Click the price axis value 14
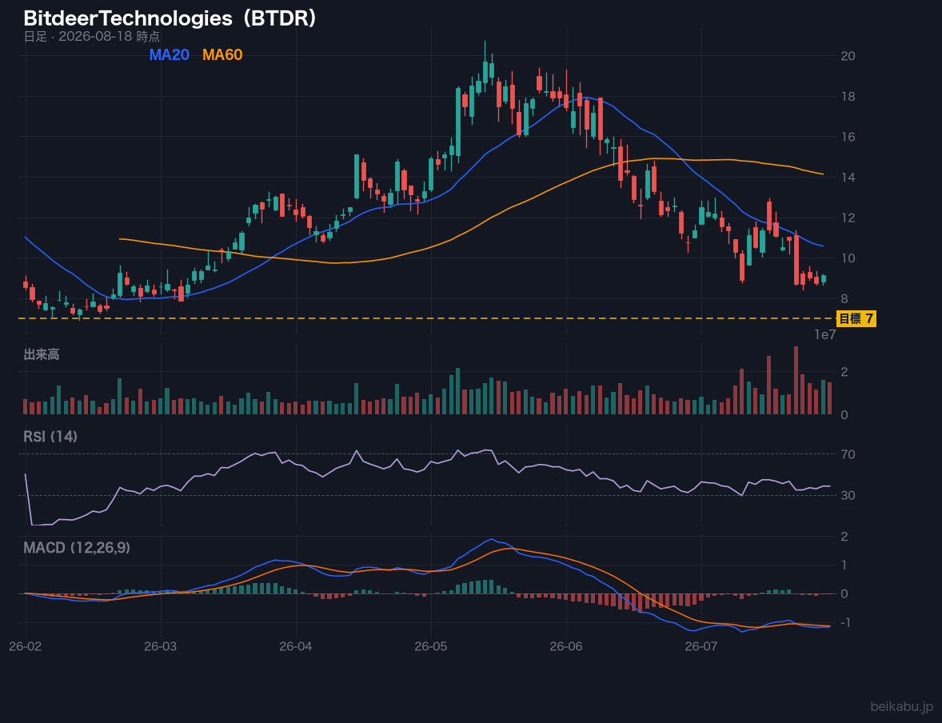 tap(848, 178)
